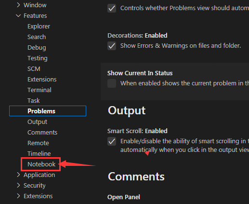The width and height of the screenshot is (249, 204).
Task: Uncheck Decorations Show Errors & Warnings checkbox
Action: [112, 46]
